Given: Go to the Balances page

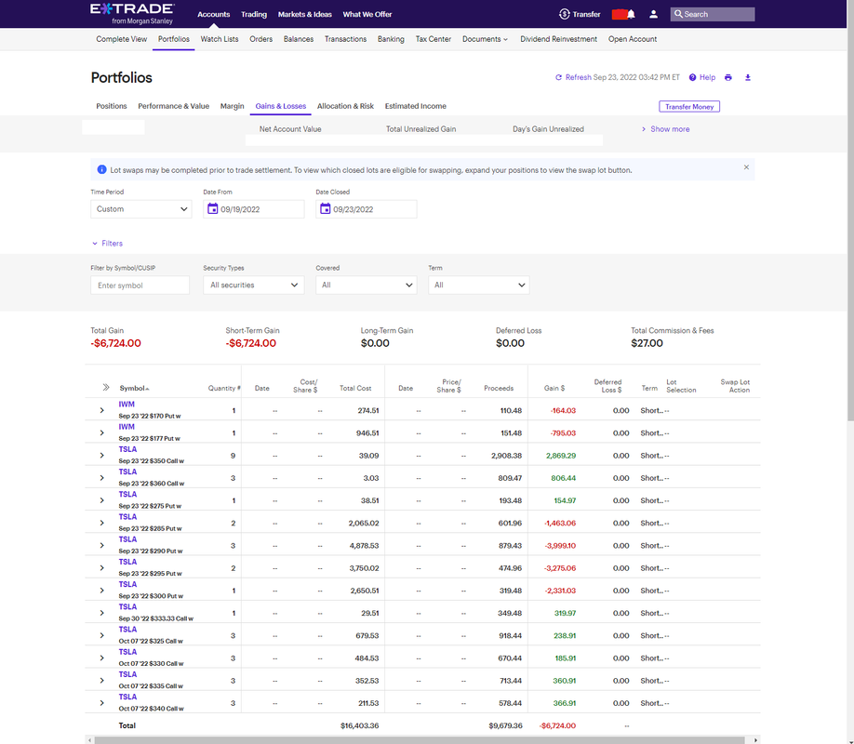Looking at the screenshot, I should tap(299, 39).
